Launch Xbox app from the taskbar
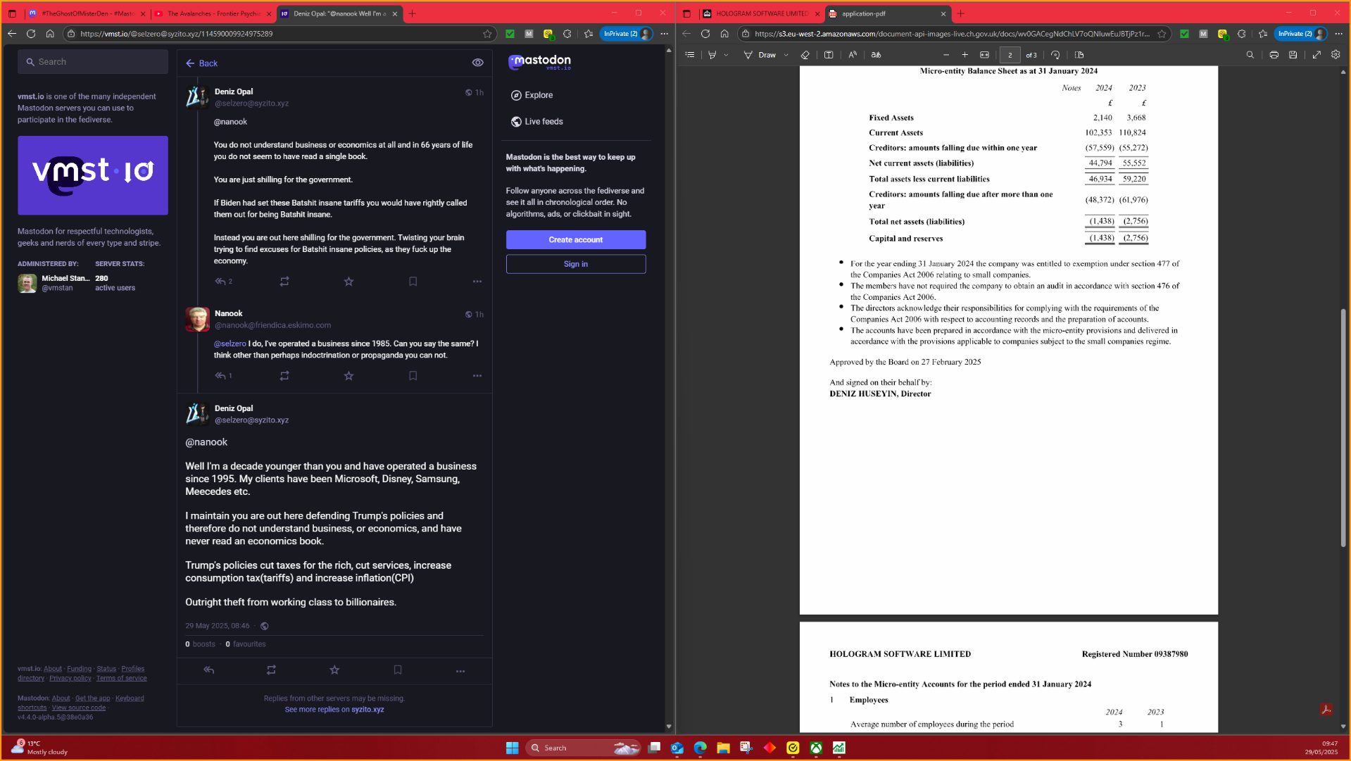This screenshot has height=761, width=1351. [816, 748]
